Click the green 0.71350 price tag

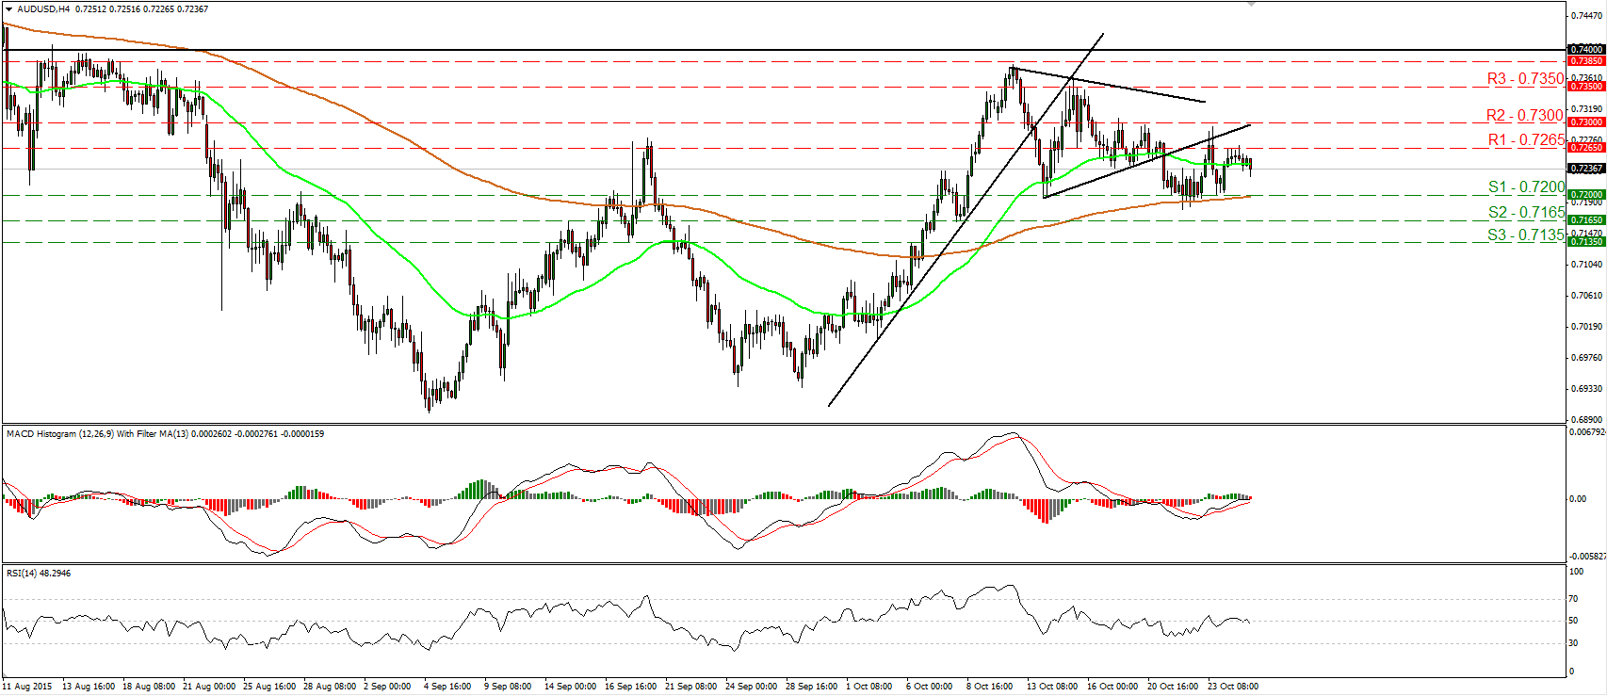tap(1586, 241)
